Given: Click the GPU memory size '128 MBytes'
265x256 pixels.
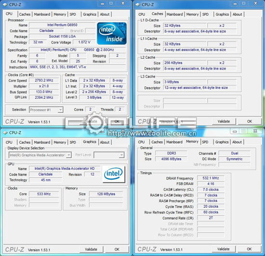Looking at the screenshot, I should [106, 194].
